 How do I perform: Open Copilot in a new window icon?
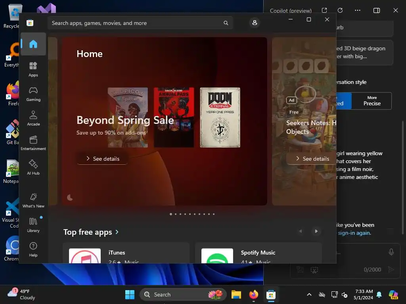click(x=324, y=10)
